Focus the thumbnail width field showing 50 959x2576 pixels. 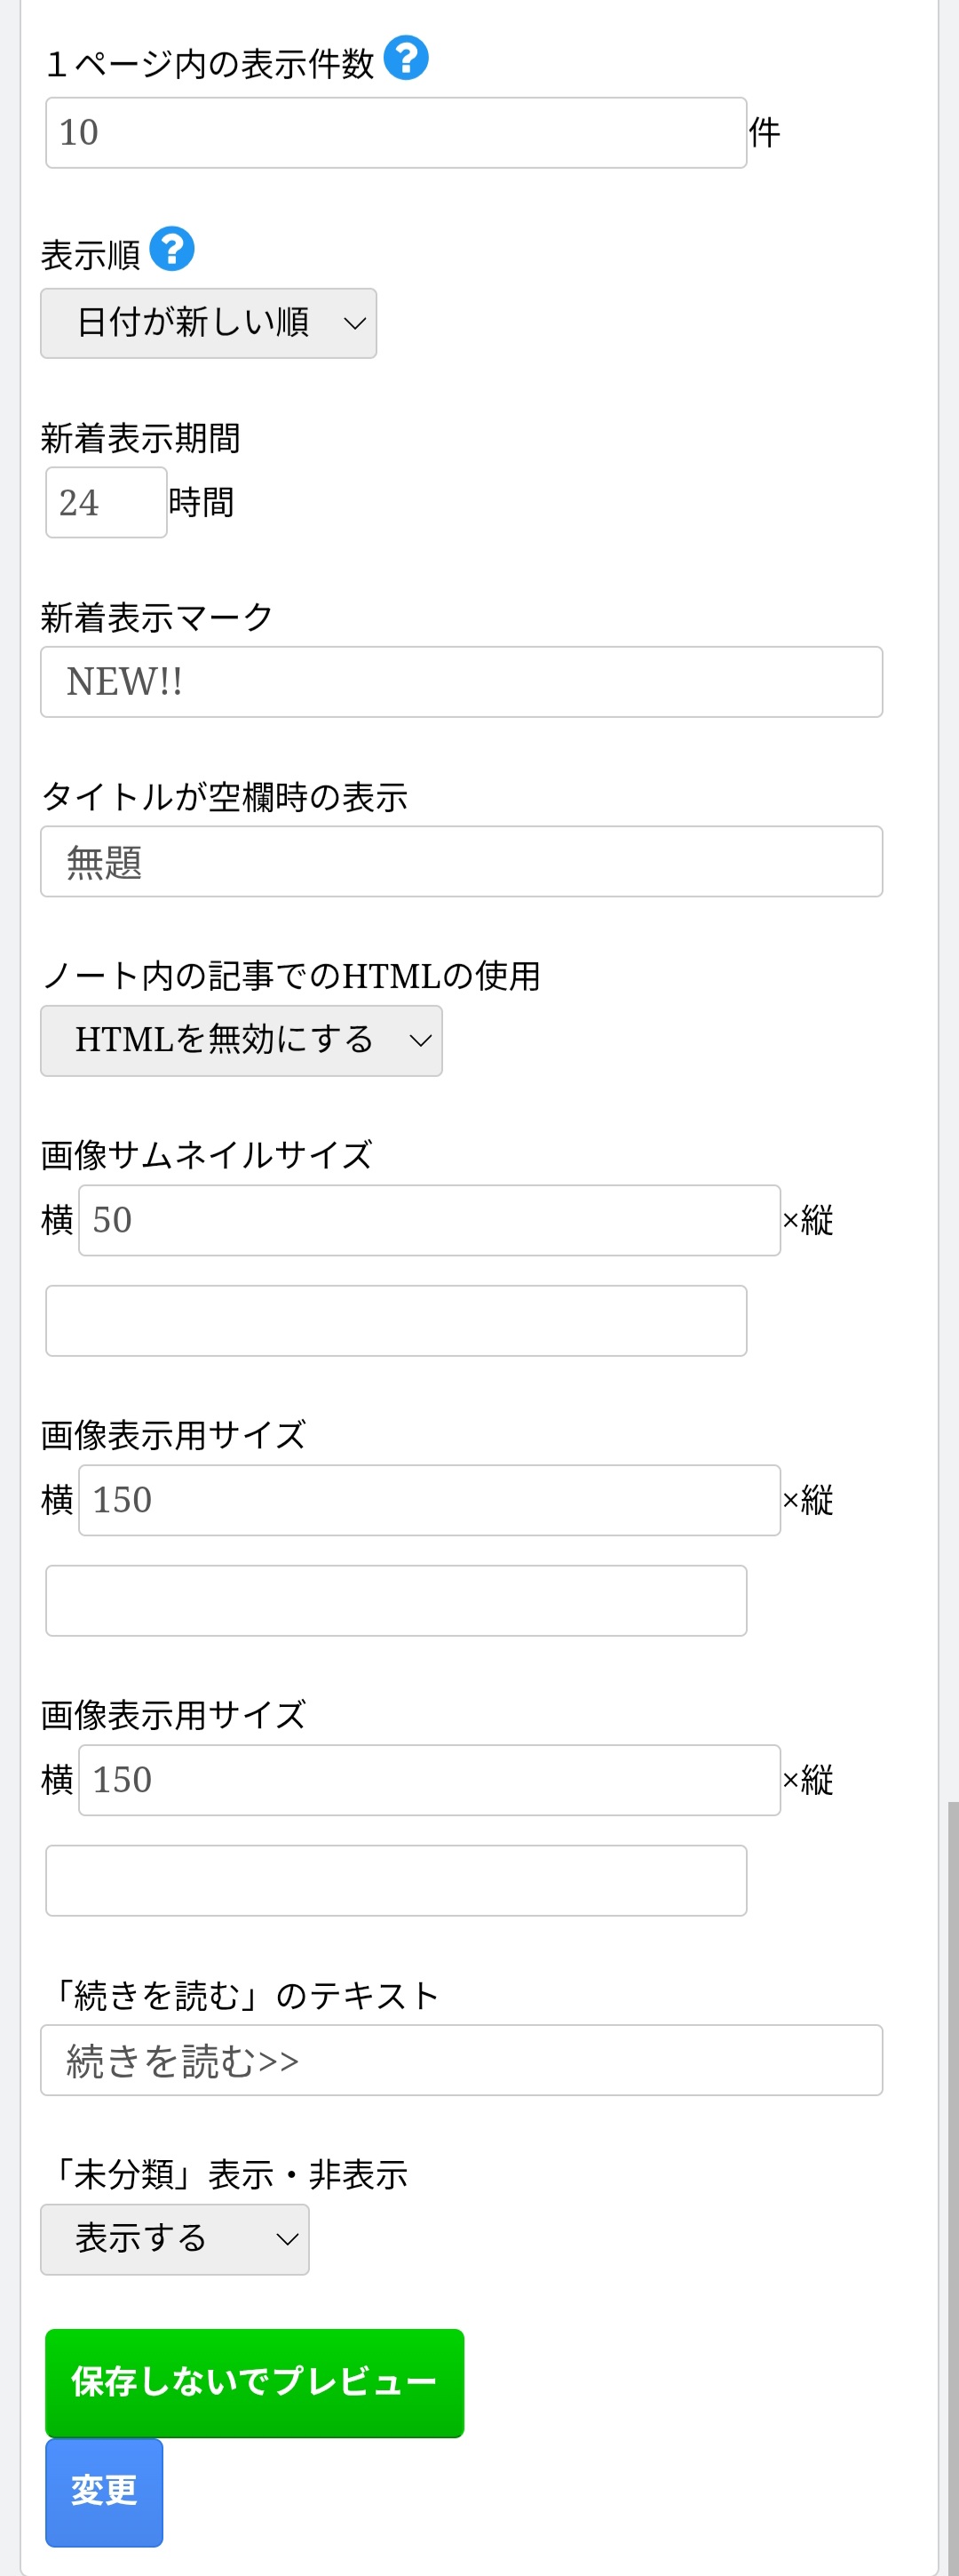(x=430, y=1220)
